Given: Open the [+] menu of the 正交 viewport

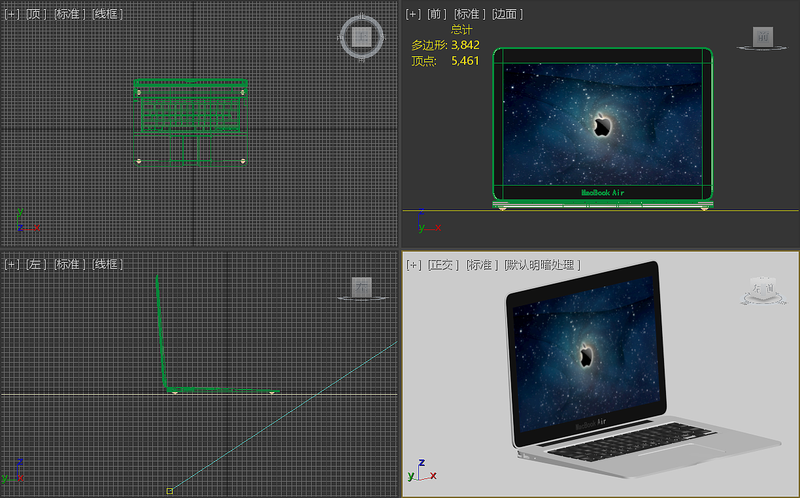Looking at the screenshot, I should (x=413, y=265).
